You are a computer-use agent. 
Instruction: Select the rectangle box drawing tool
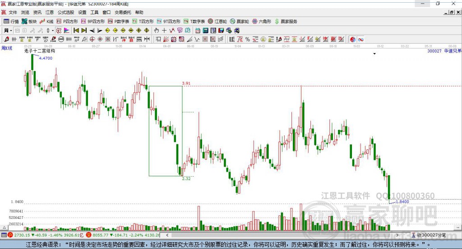point(158,40)
